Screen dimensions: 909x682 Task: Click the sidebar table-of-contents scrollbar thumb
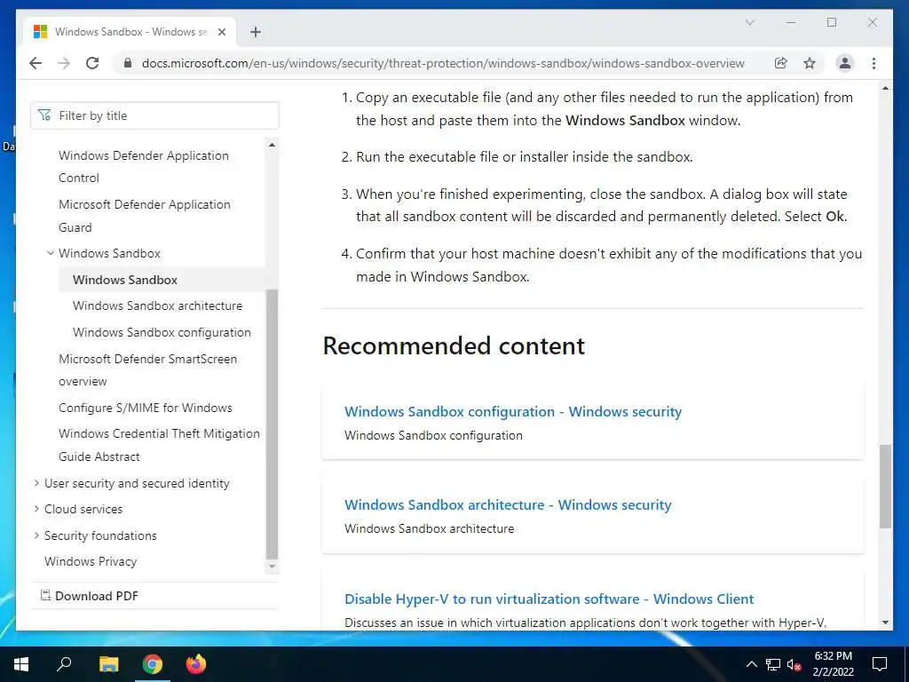pyautogui.click(x=272, y=424)
